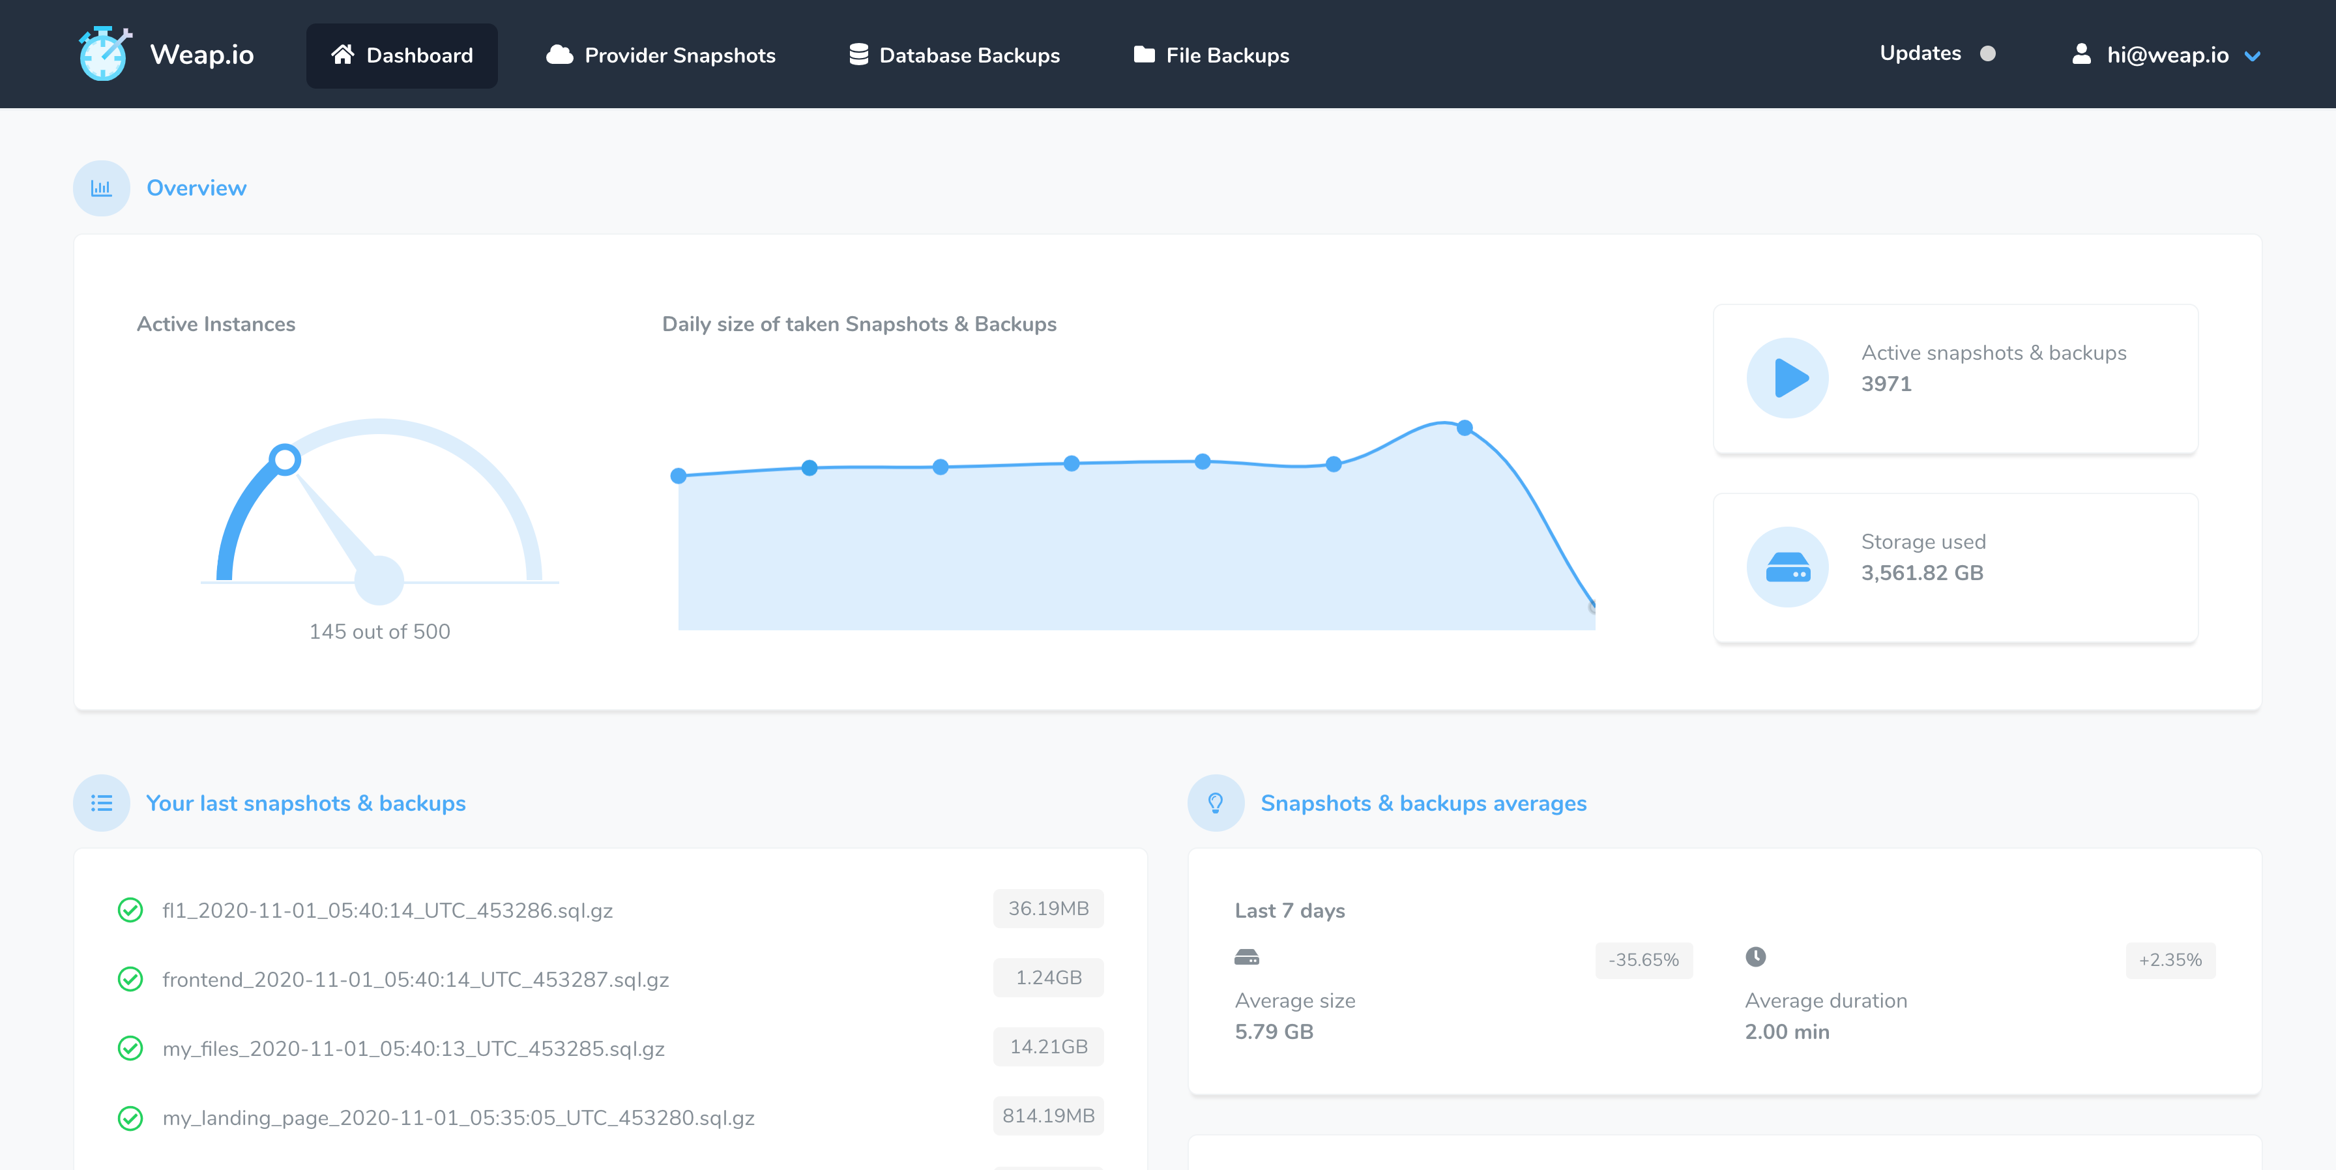Click the home icon in Dashboard tab
The image size is (2336, 1170).
pyautogui.click(x=342, y=54)
